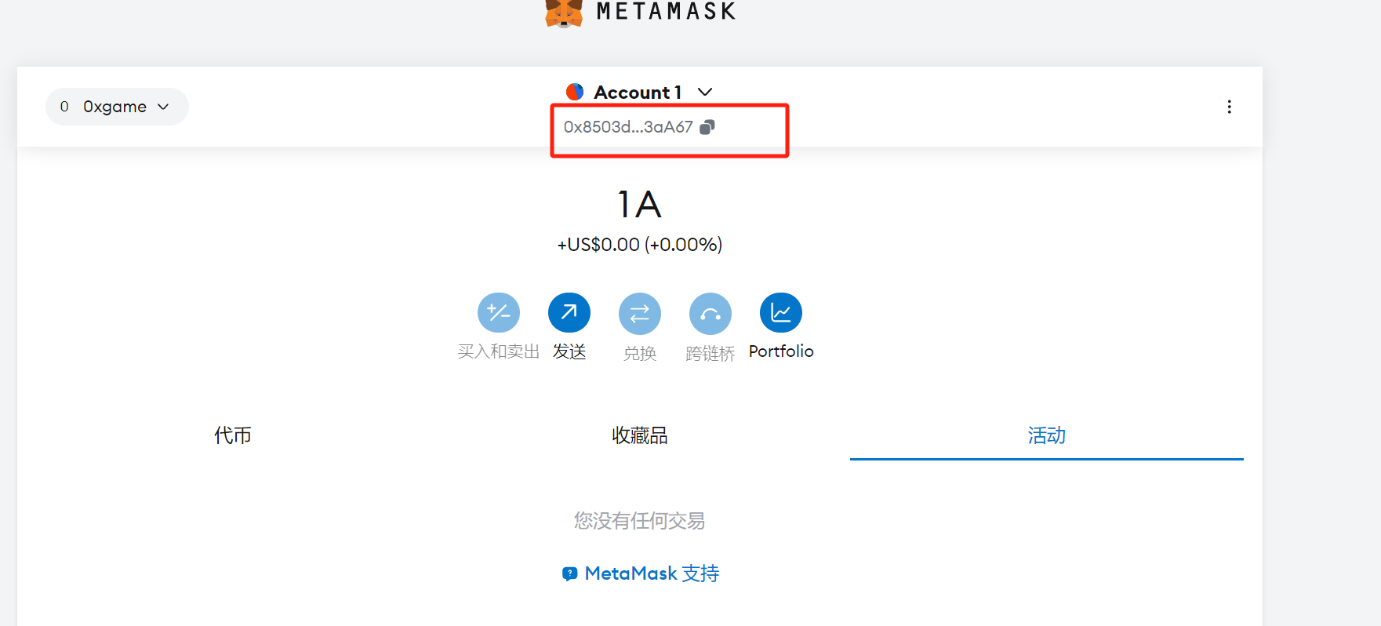1381x626 pixels.
Task: Click the 1 A balance text
Action: [x=639, y=205]
